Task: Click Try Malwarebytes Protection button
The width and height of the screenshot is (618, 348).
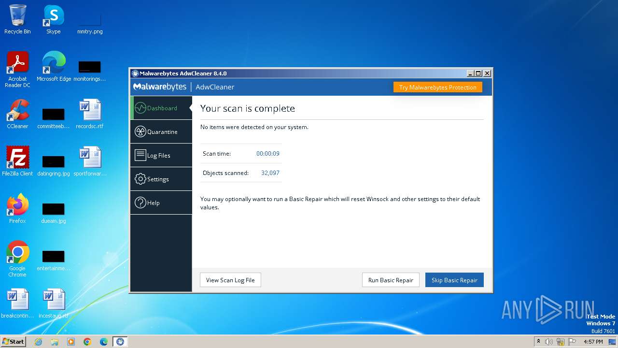Action: [437, 87]
